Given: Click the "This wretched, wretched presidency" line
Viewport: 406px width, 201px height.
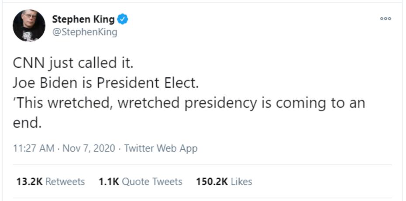Looking at the screenshot, I should pos(188,103).
